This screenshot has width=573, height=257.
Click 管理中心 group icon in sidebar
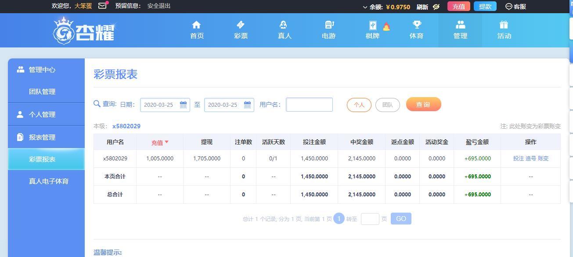click(20, 69)
